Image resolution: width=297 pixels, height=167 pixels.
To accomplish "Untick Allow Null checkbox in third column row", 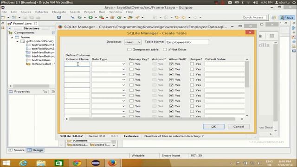I will (x=171, y=74).
